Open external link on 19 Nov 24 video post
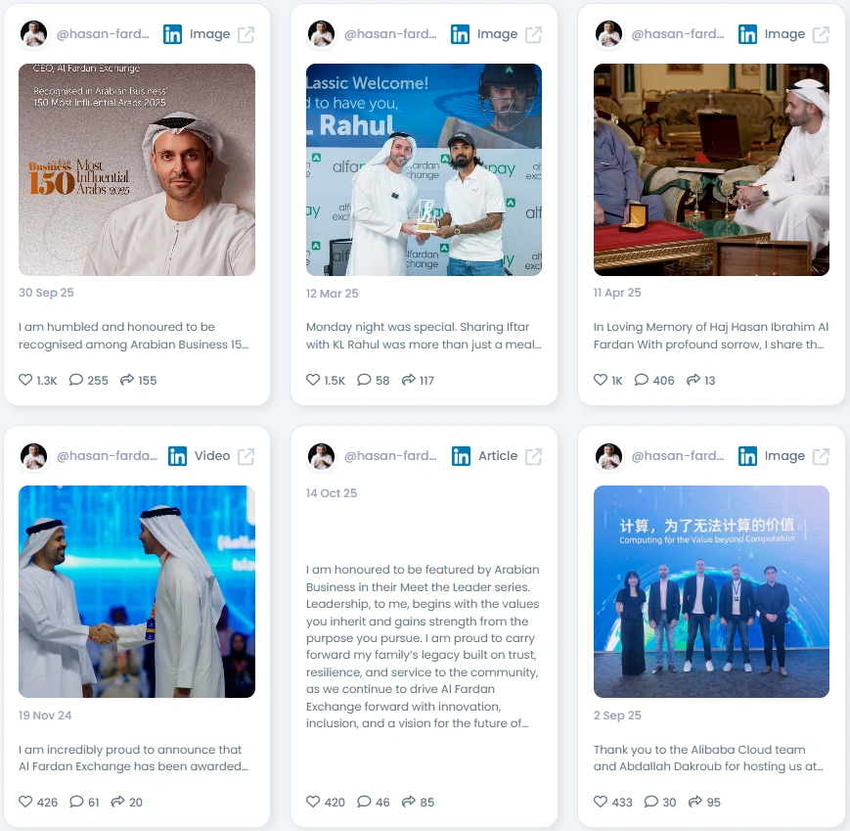 pyautogui.click(x=246, y=456)
